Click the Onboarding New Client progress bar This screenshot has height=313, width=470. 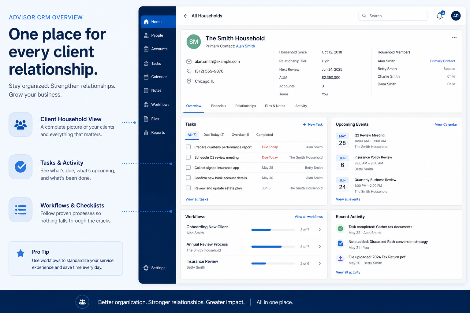coord(273,230)
